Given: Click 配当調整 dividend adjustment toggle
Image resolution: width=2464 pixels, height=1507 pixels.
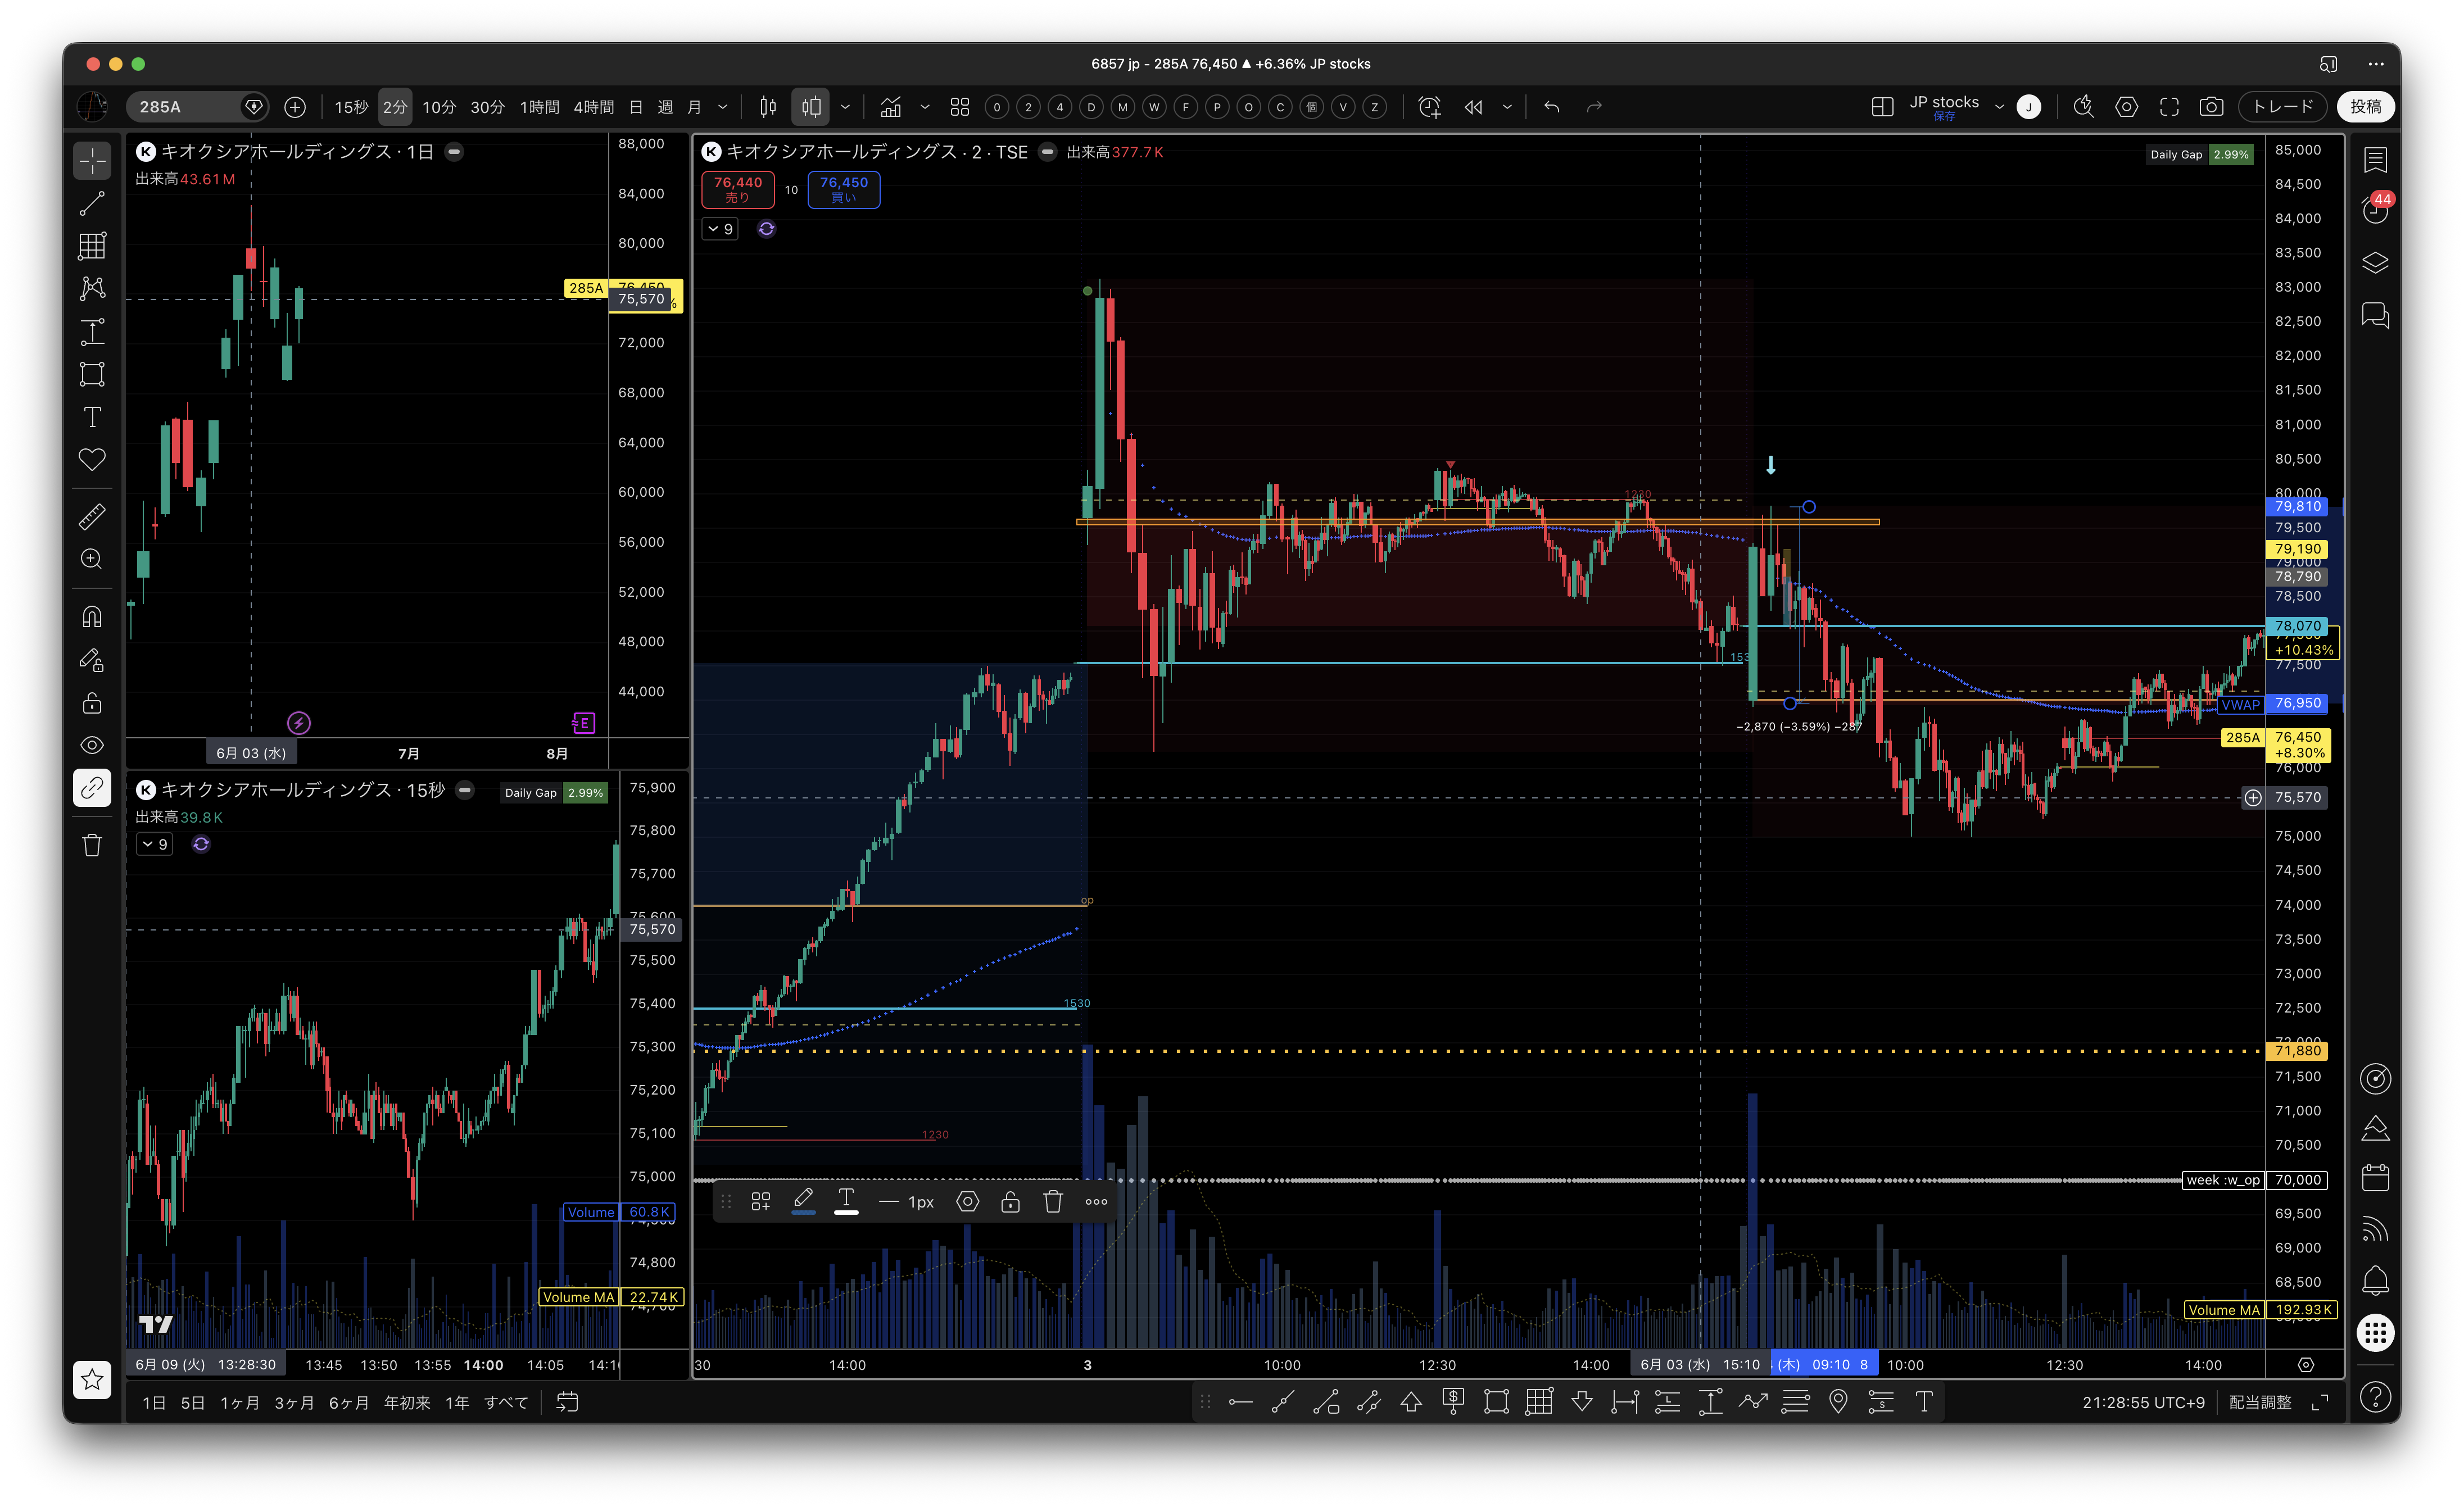Looking at the screenshot, I should click(2260, 1403).
